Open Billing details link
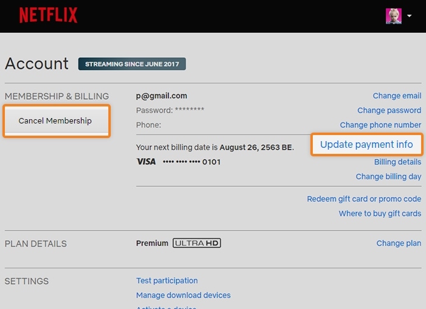 [398, 162]
